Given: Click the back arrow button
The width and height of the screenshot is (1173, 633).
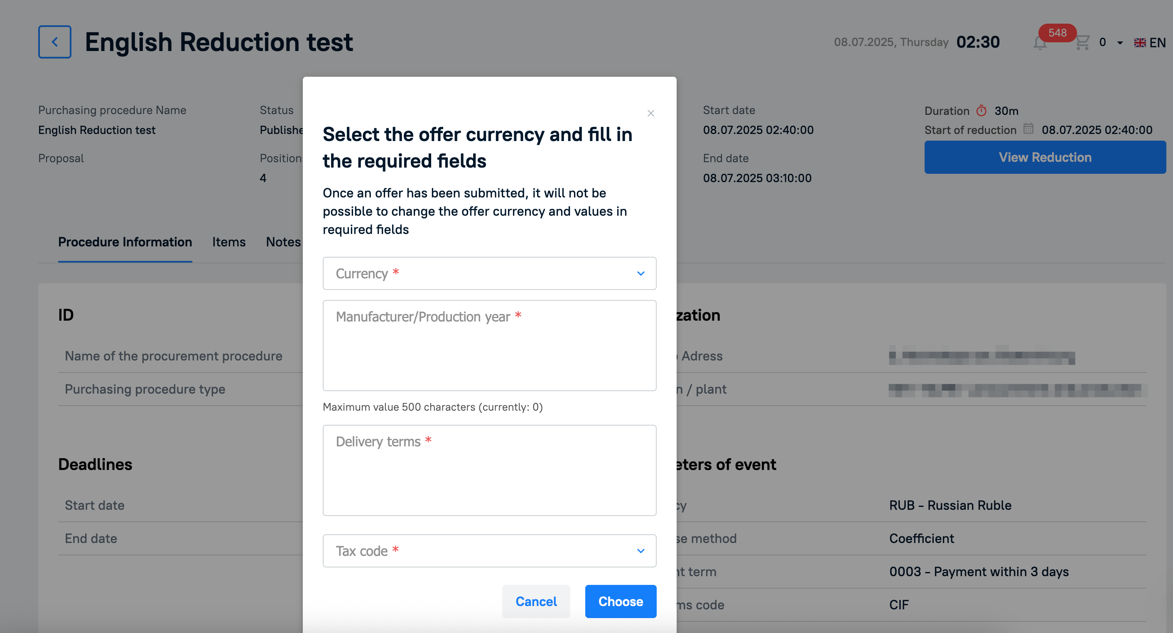Looking at the screenshot, I should pyautogui.click(x=55, y=42).
